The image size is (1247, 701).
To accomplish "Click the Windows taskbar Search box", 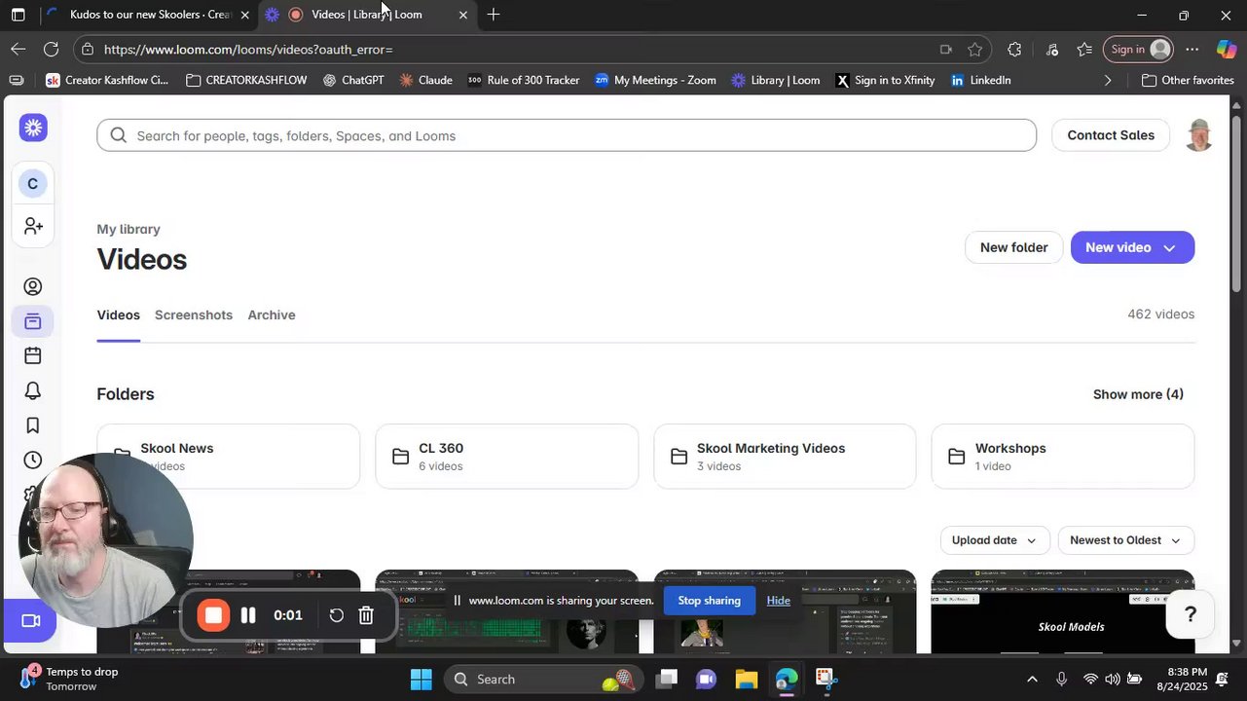I will tap(541, 680).
